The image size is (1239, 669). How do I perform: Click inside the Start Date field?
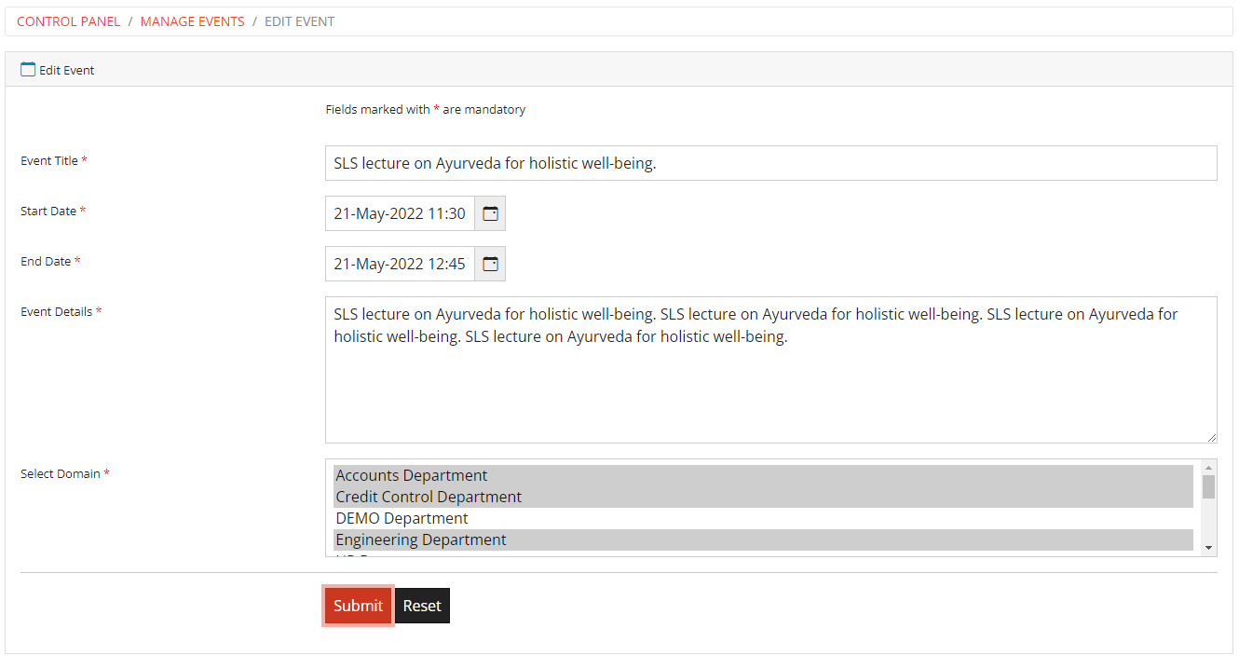coord(400,213)
